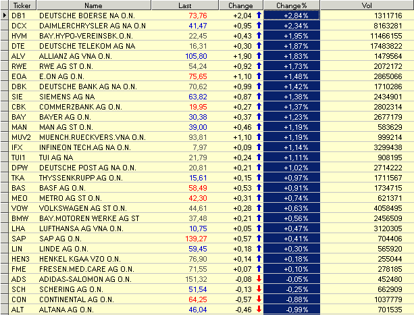Click change percent +0,47% for Lufthansa

pos(296,228)
